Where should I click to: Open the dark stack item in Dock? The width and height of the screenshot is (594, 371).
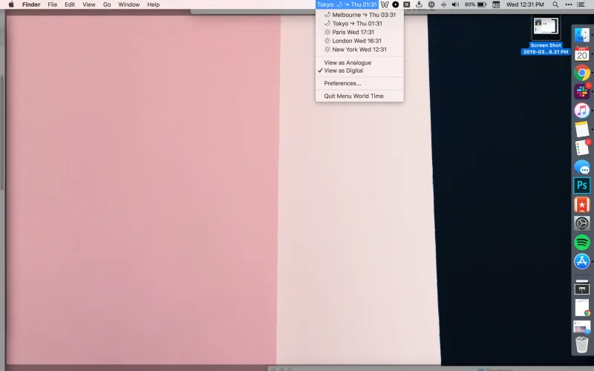[x=582, y=286]
